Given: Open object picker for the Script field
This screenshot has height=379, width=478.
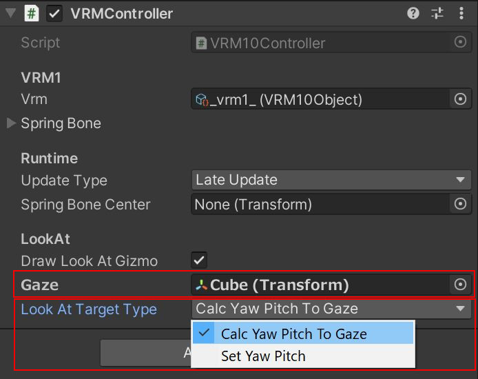Looking at the screenshot, I should (x=460, y=42).
